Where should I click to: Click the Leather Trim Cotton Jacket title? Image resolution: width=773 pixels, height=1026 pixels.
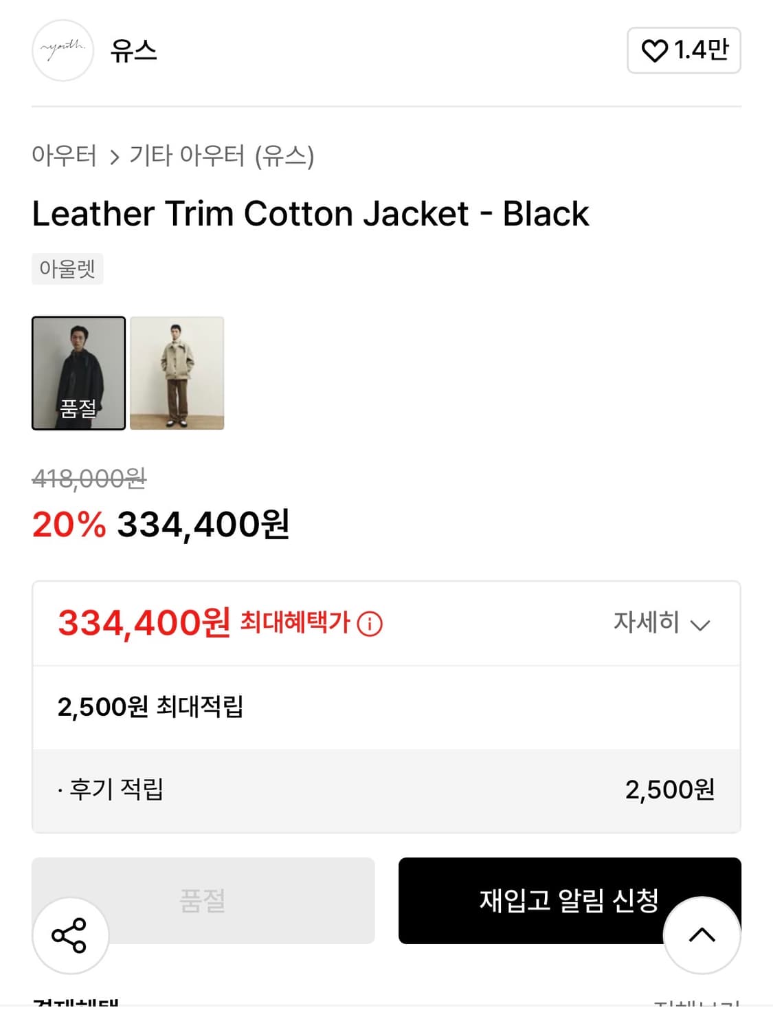tap(311, 213)
